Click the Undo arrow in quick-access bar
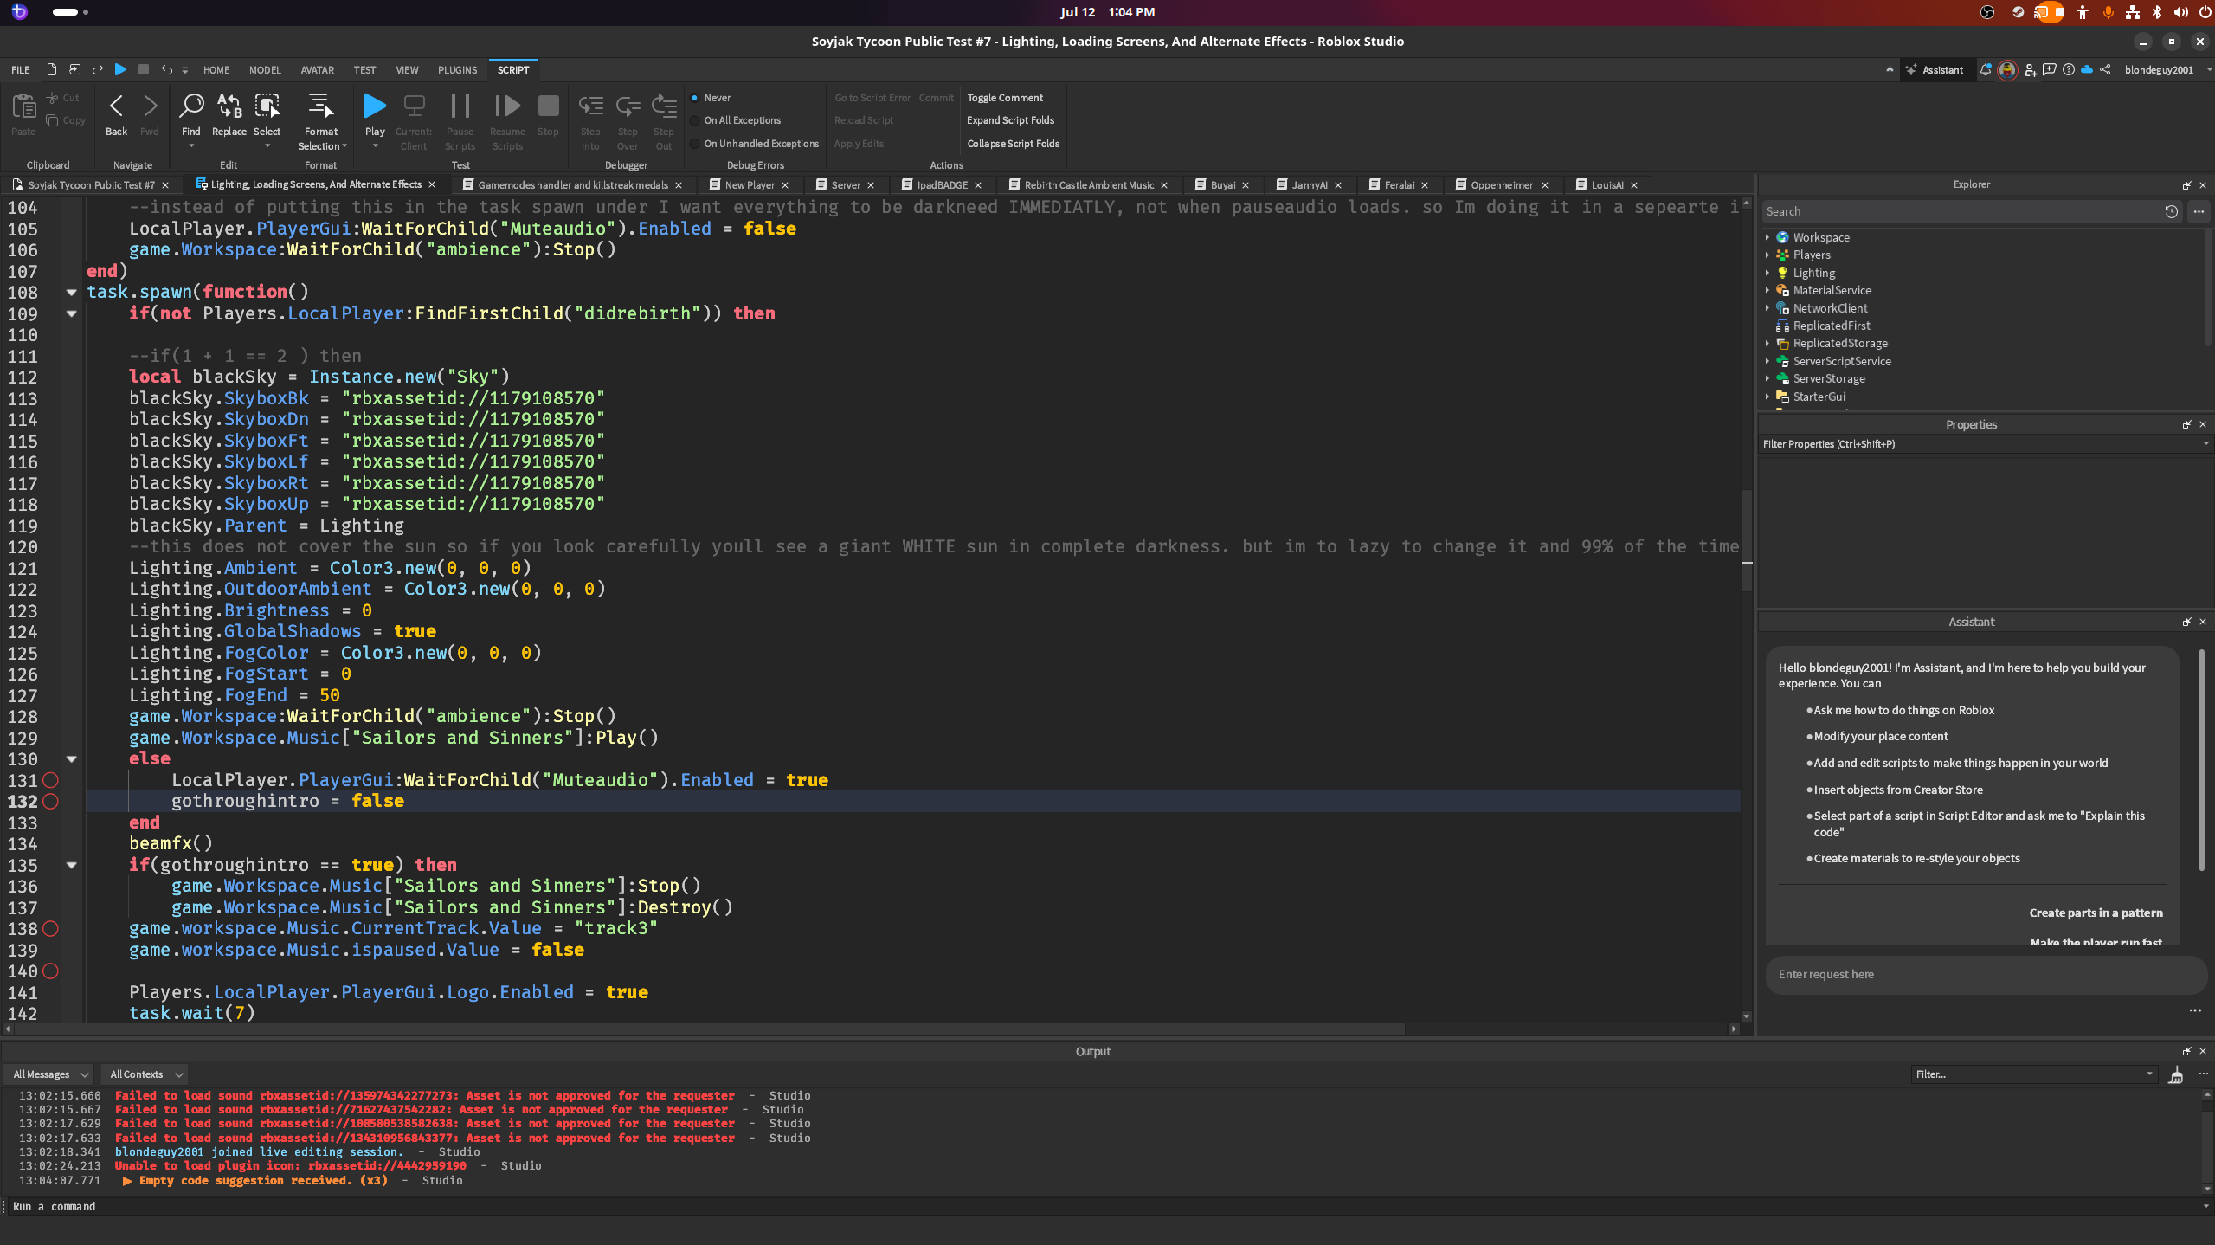 click(x=166, y=69)
